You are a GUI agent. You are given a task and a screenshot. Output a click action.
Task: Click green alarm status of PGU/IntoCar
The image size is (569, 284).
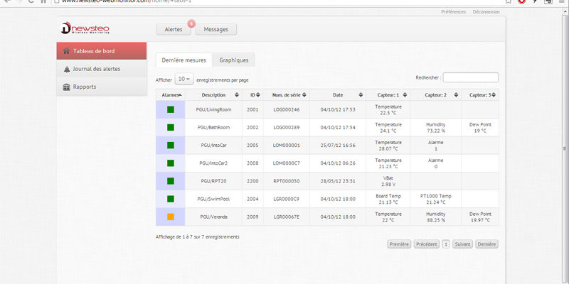171,146
